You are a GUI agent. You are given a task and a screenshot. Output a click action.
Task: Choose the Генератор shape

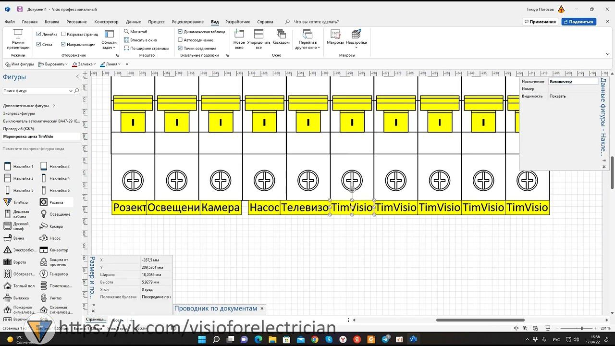pyautogui.click(x=54, y=274)
